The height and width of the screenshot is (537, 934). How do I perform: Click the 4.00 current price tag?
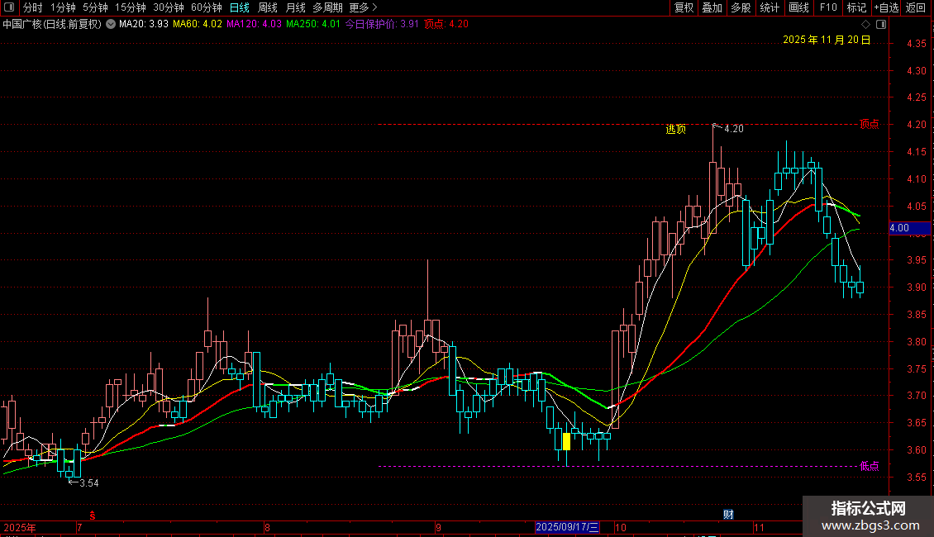(909, 228)
